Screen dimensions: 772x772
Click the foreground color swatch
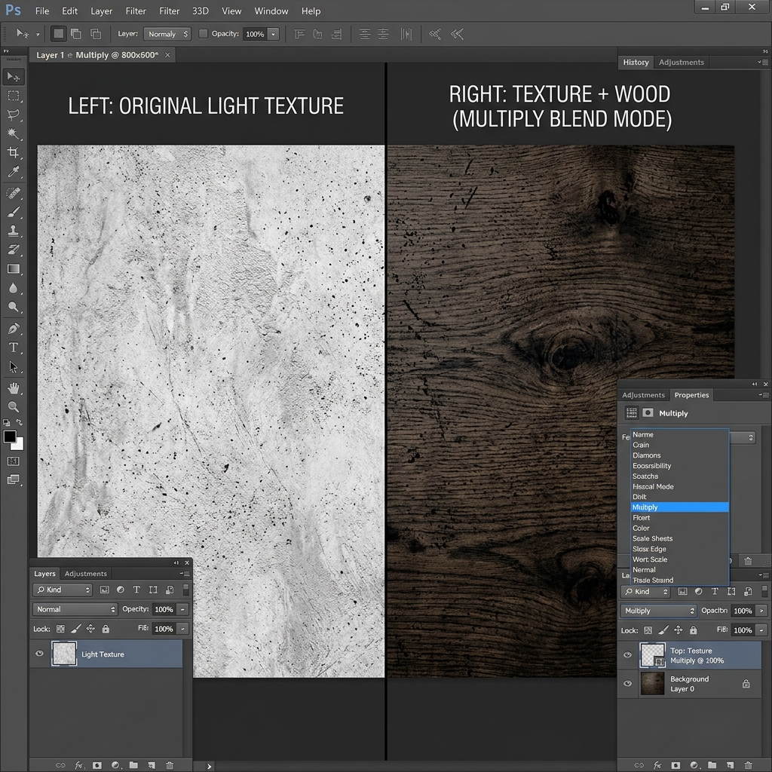click(11, 436)
